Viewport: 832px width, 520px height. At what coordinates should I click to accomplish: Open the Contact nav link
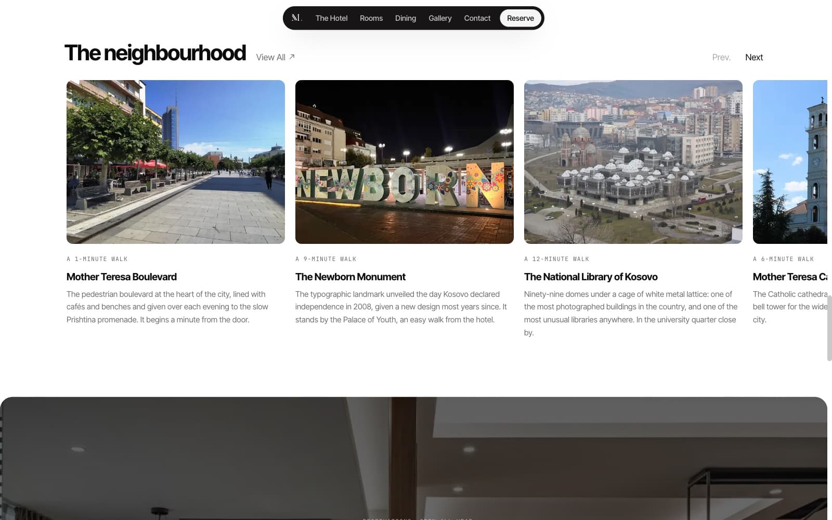477,18
